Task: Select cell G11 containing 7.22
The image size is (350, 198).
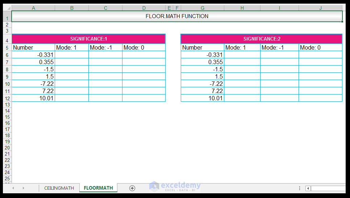Action: [x=203, y=91]
